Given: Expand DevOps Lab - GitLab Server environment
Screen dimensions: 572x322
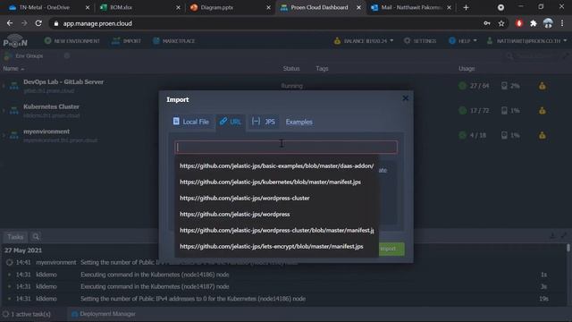Looking at the screenshot, I should tap(4, 86).
